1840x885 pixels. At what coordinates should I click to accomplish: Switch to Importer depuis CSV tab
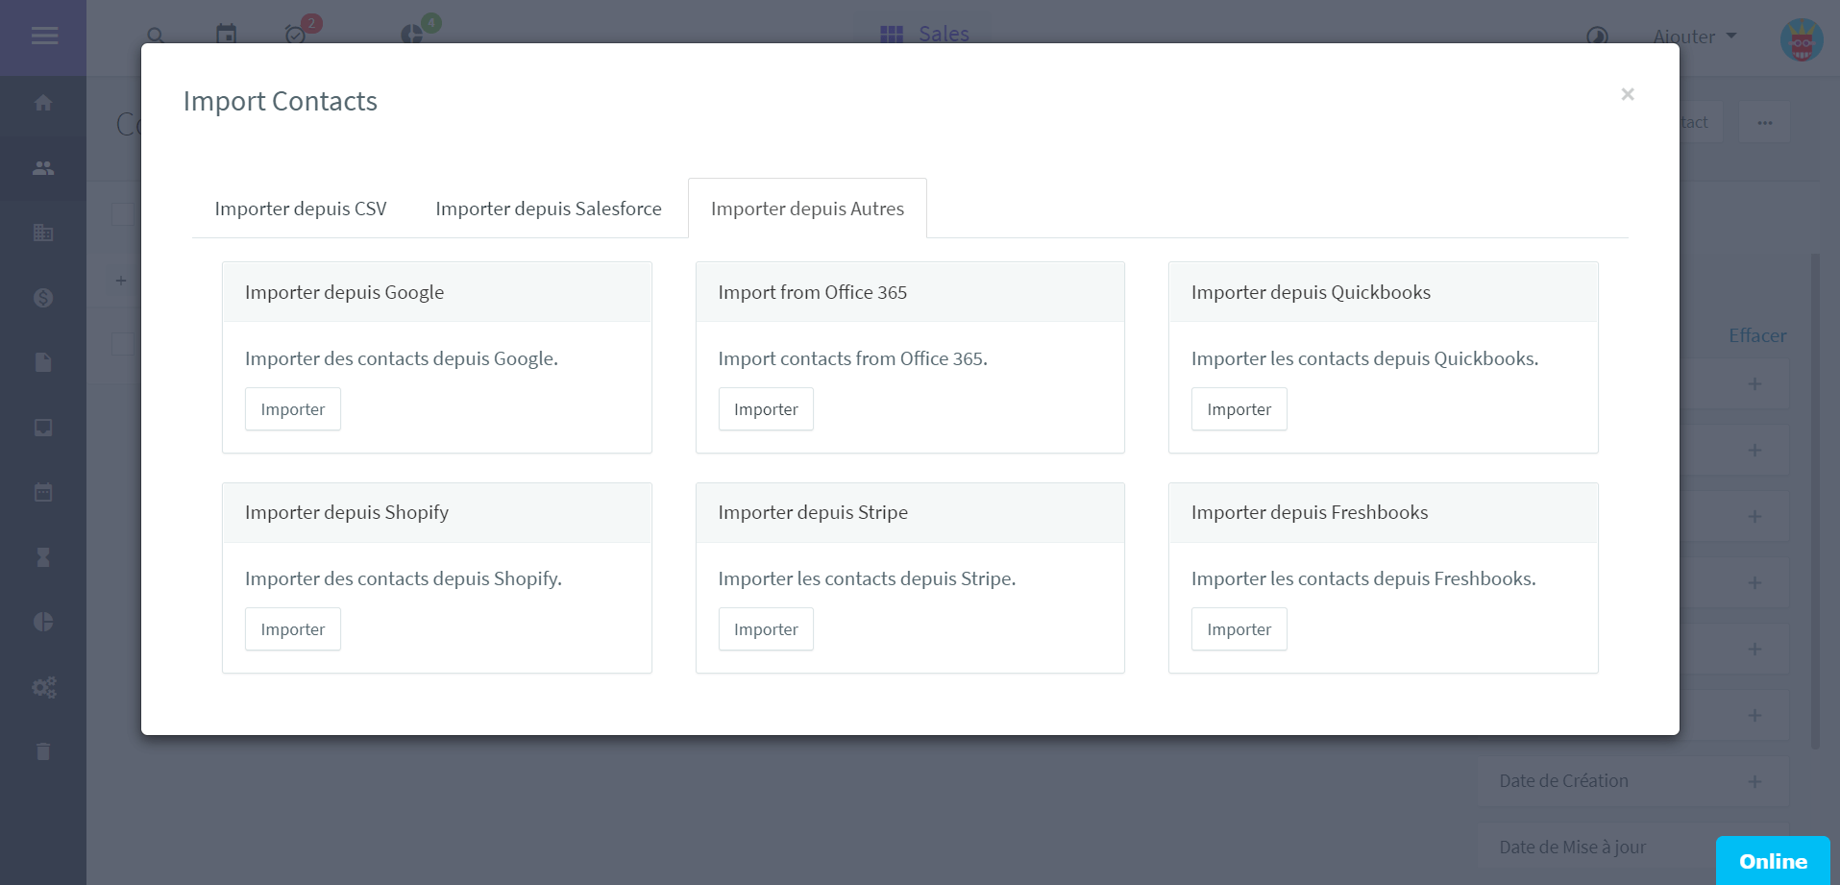click(x=301, y=209)
